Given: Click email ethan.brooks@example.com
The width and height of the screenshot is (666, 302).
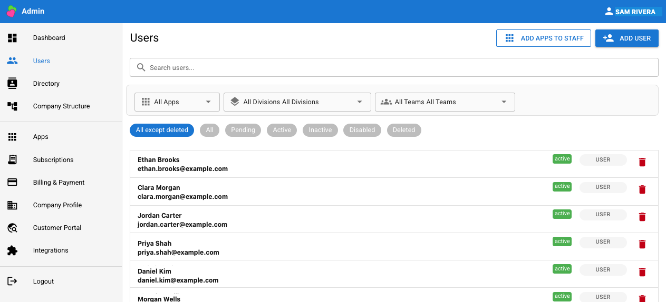Looking at the screenshot, I should pos(182,169).
